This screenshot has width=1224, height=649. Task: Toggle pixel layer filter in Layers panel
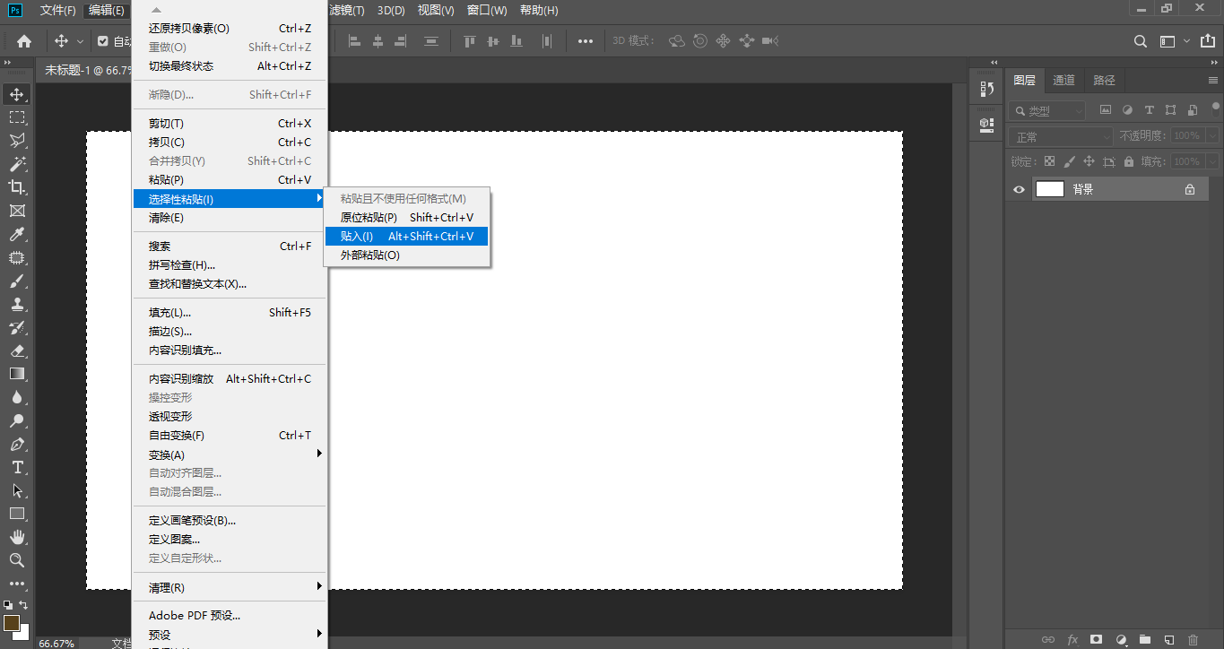[x=1106, y=110]
